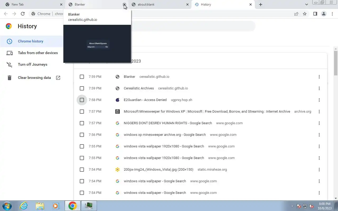Image resolution: width=338 pixels, height=211 pixels.
Task: Launch Internet Explorer from the taskbar
Action: [x=24, y=206]
